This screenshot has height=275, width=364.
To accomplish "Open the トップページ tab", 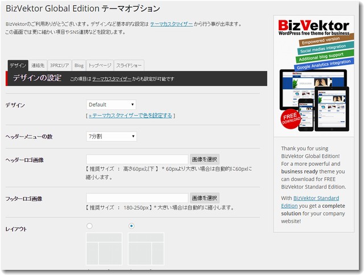I will 100,65.
